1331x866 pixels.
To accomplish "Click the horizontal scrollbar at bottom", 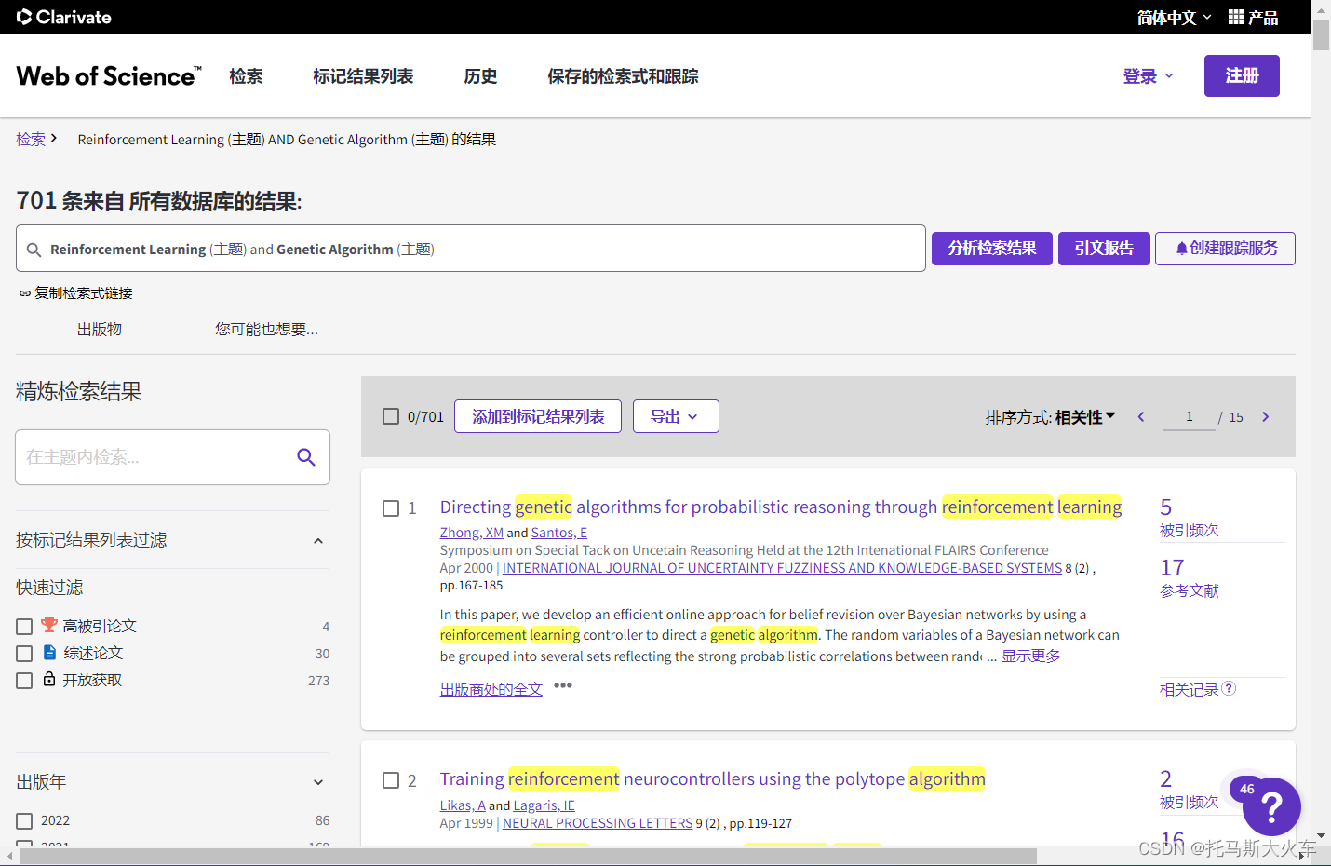I will coord(528,856).
